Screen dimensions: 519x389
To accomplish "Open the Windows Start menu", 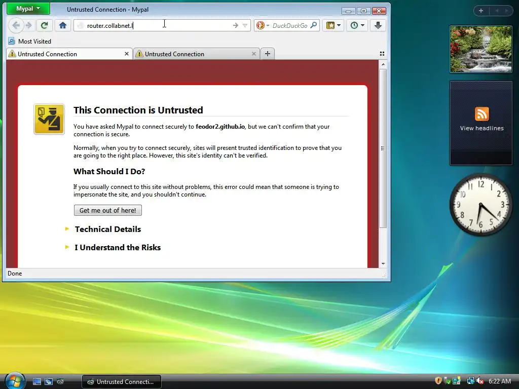I will (14, 381).
